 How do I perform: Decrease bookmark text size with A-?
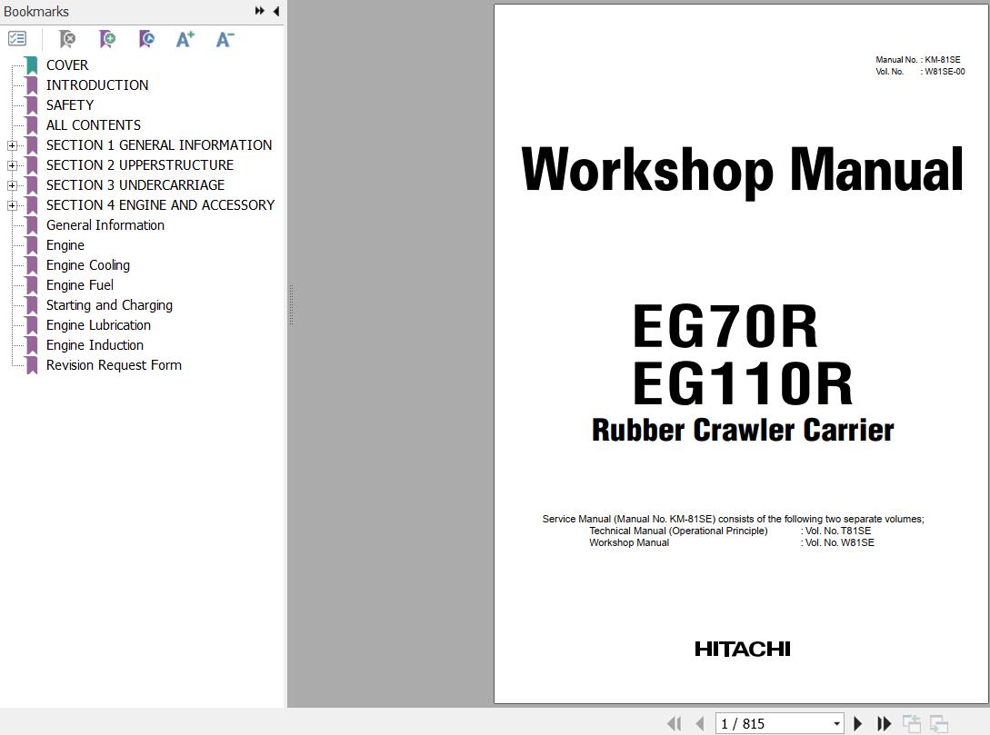point(225,39)
